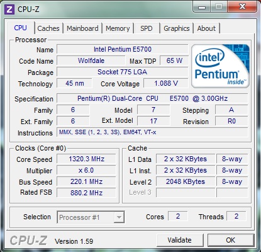Click the Validate button
261x252 pixels.
click(x=180, y=240)
